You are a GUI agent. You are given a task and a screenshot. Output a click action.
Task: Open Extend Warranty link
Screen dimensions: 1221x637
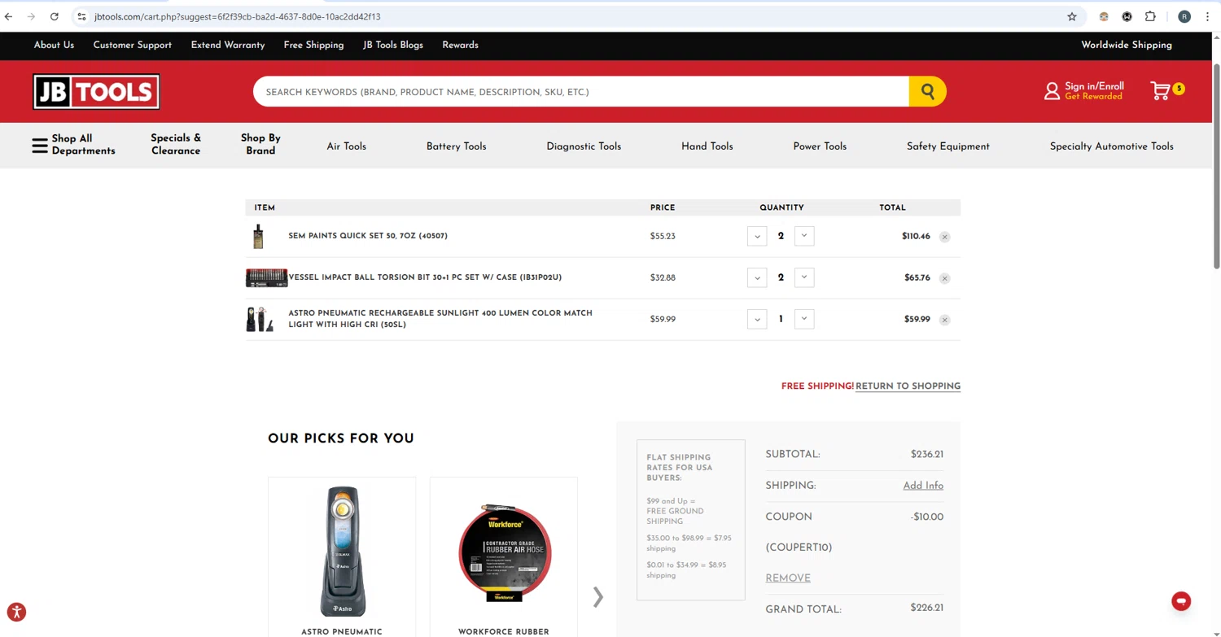228,45
